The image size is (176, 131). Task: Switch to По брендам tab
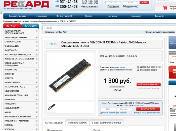click(x=30, y=26)
